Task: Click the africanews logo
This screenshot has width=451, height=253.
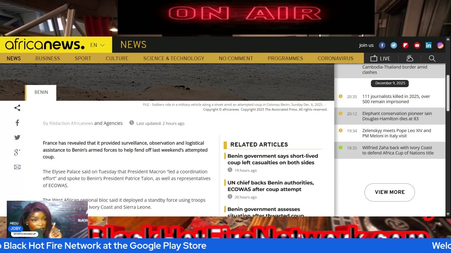Action: tap(45, 45)
